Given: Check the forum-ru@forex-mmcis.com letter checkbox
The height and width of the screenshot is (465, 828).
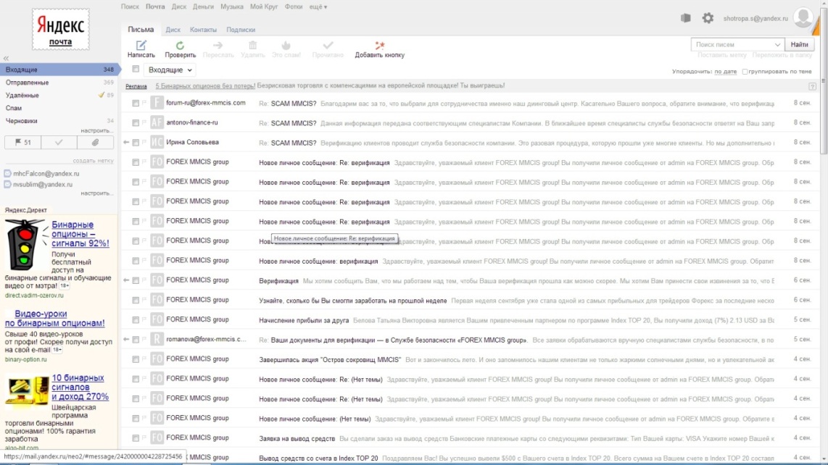Looking at the screenshot, I should point(136,103).
